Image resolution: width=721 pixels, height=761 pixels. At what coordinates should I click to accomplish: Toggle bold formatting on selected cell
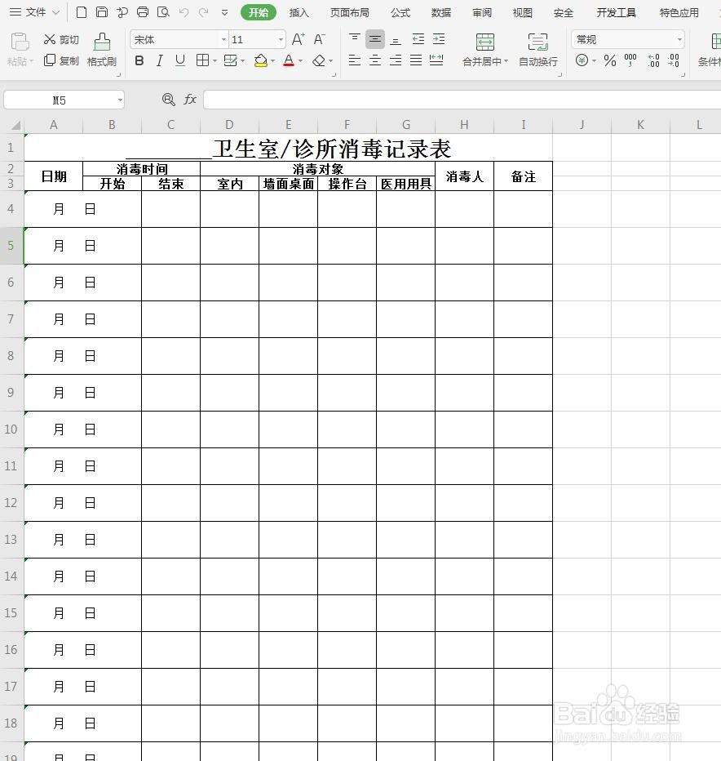pos(139,60)
